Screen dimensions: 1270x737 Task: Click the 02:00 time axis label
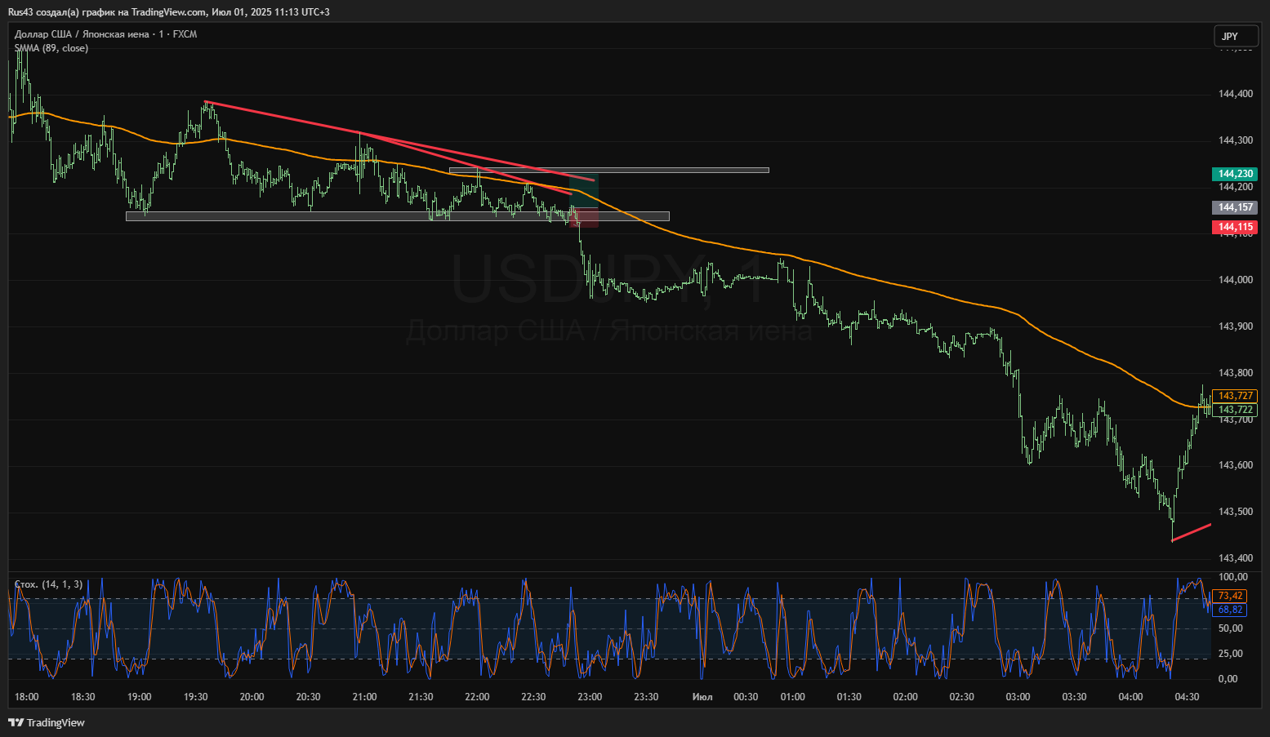905,697
